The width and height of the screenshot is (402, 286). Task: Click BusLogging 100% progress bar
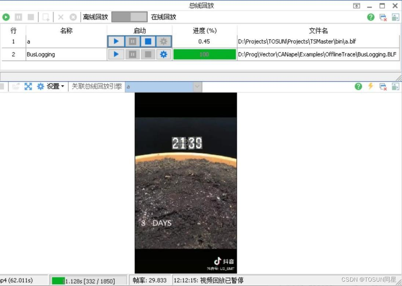coord(204,54)
